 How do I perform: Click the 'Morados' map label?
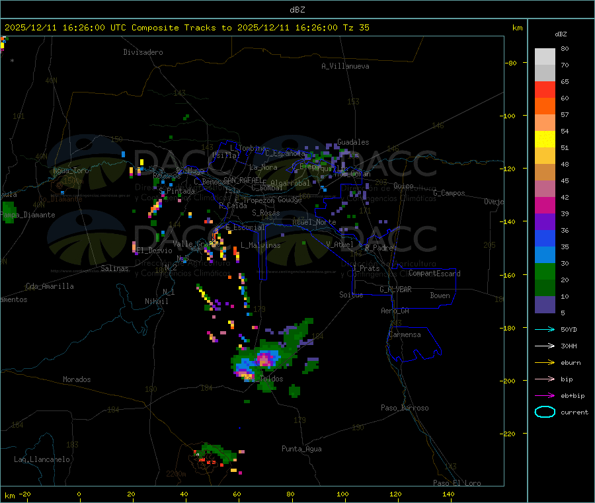77,379
